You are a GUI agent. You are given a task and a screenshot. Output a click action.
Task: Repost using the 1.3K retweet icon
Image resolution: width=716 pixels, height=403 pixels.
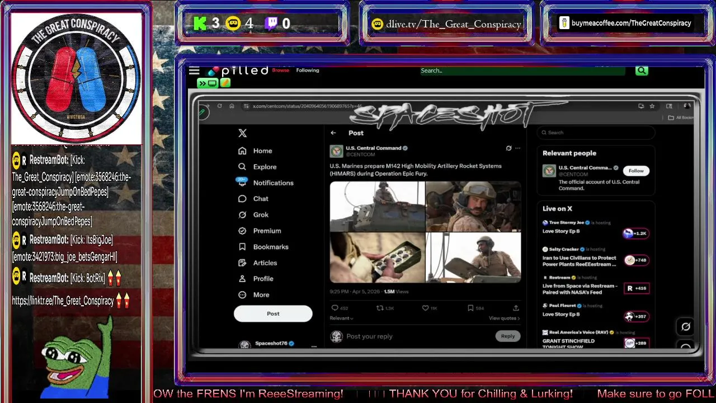tap(379, 308)
